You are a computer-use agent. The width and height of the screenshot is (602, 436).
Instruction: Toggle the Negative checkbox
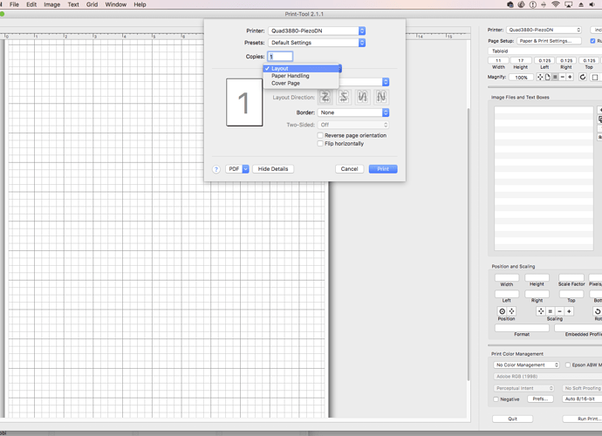[496, 399]
